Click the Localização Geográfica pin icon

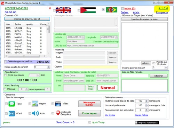click(x=58, y=113)
